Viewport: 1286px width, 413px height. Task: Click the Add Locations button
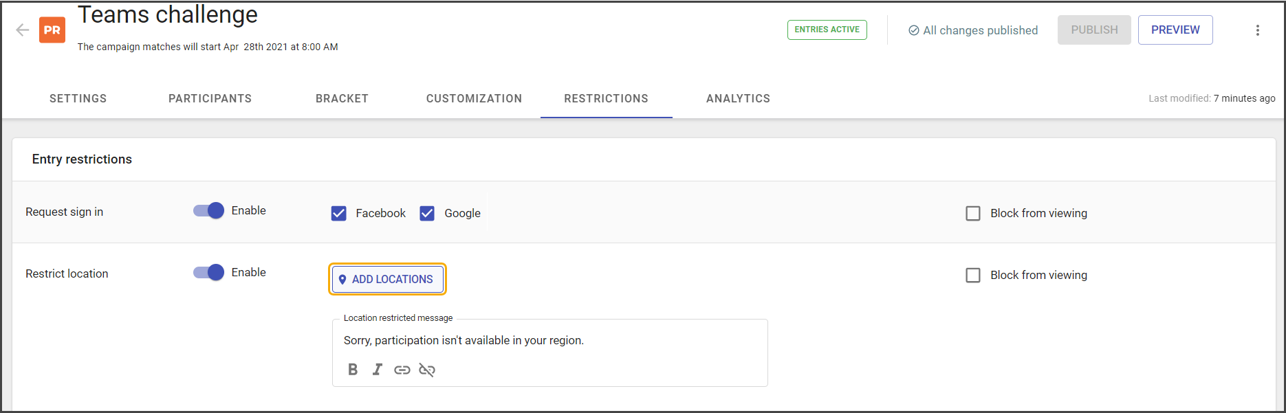pos(388,279)
